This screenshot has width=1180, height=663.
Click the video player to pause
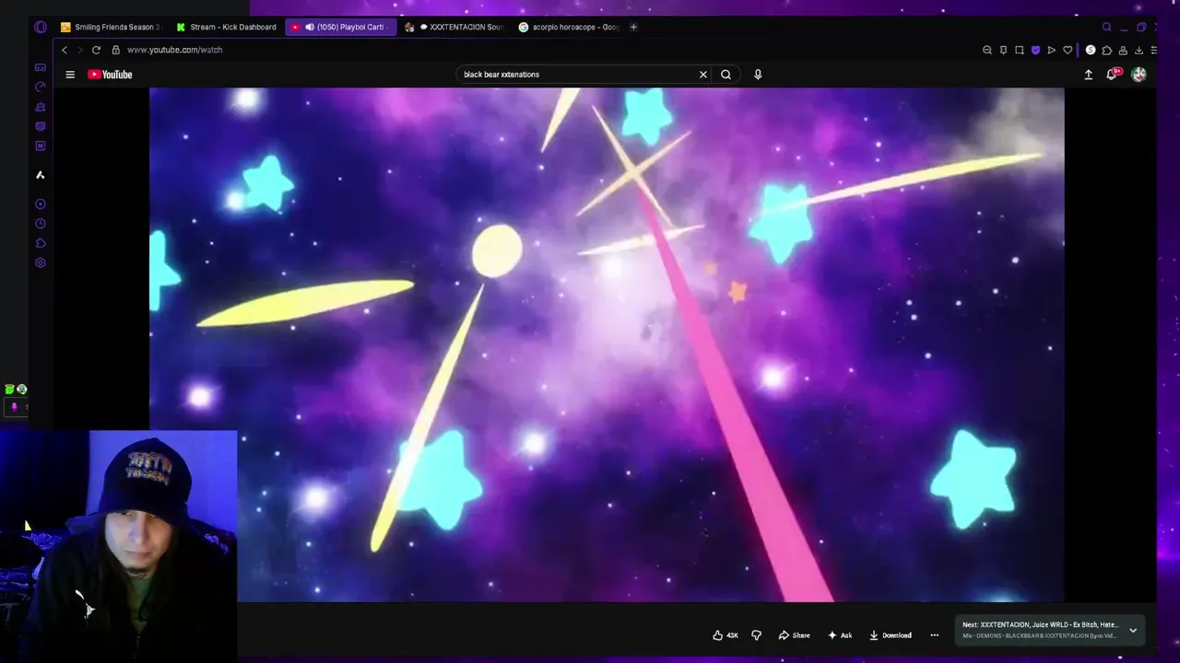(607, 344)
